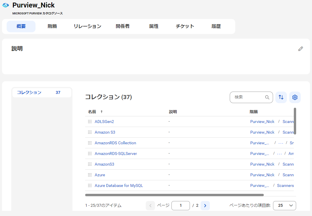Go to next page arrow
Viewport: 312px width, 216px height.
coord(205,205)
